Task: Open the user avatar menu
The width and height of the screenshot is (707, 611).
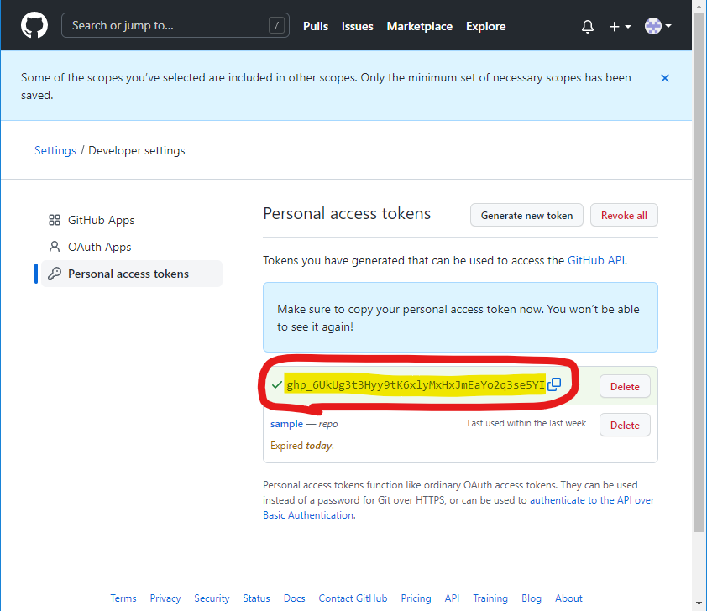Action: click(x=657, y=27)
